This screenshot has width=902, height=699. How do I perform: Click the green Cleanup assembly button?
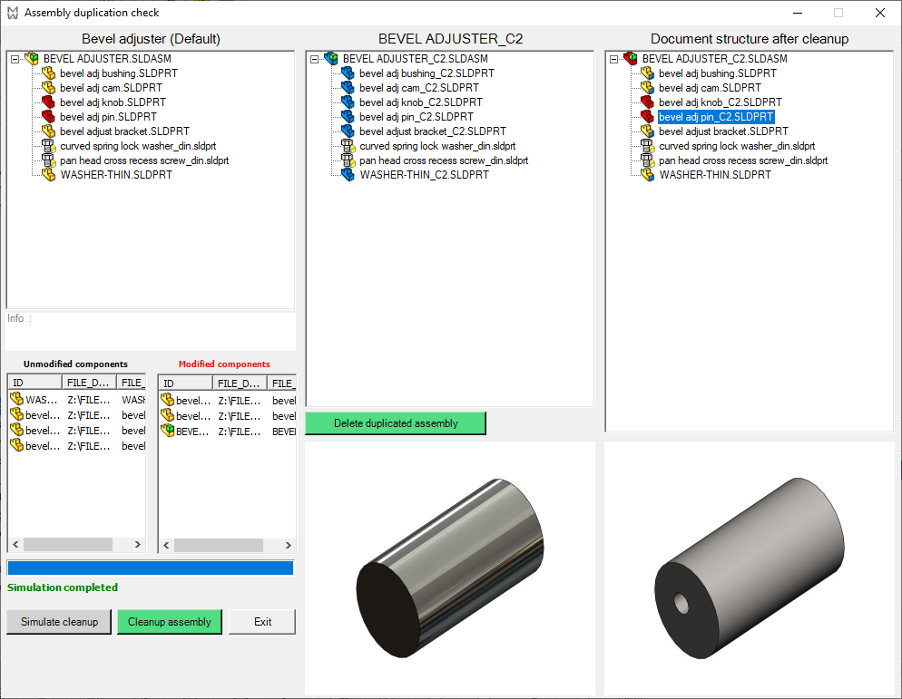(169, 622)
